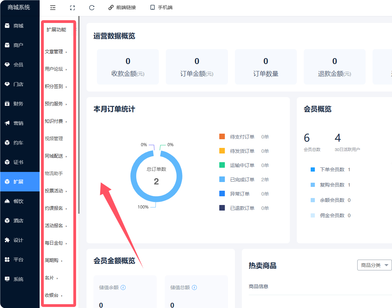Expand the 文章管理 submenu
This screenshot has height=308, width=392.
coord(54,51)
